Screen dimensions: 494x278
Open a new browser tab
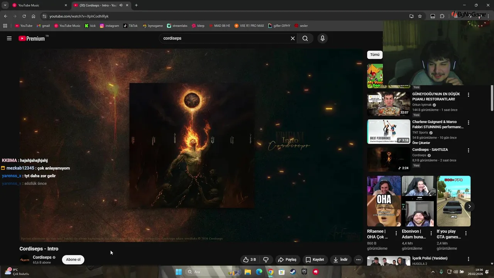tap(136, 5)
